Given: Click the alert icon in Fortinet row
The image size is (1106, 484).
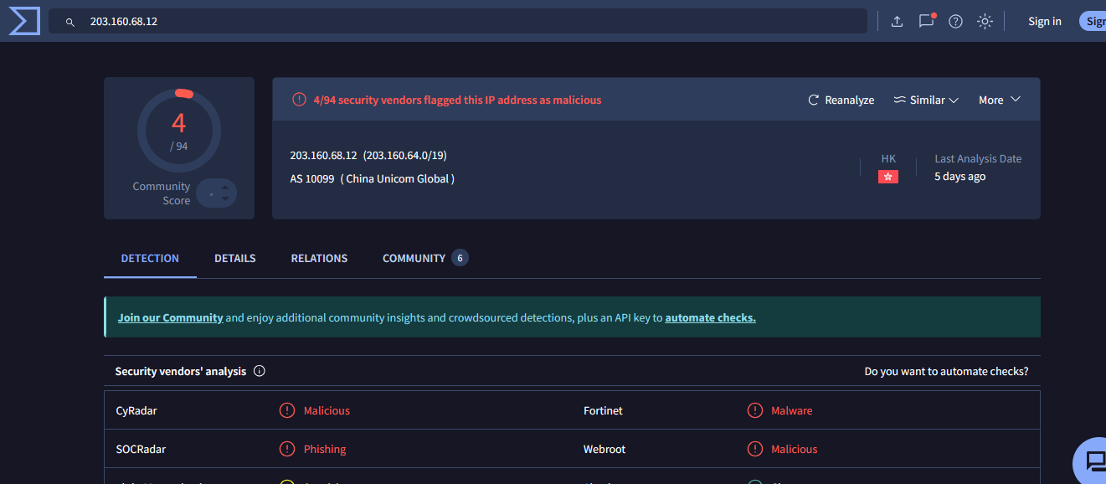Looking at the screenshot, I should pyautogui.click(x=755, y=410).
